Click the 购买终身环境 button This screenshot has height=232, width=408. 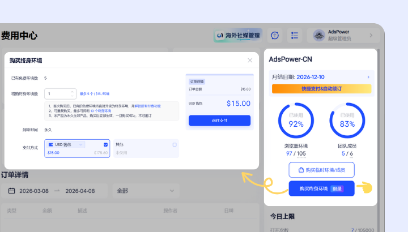(x=322, y=188)
